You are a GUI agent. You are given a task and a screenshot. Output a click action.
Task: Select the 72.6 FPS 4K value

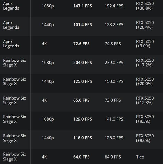(81, 44)
